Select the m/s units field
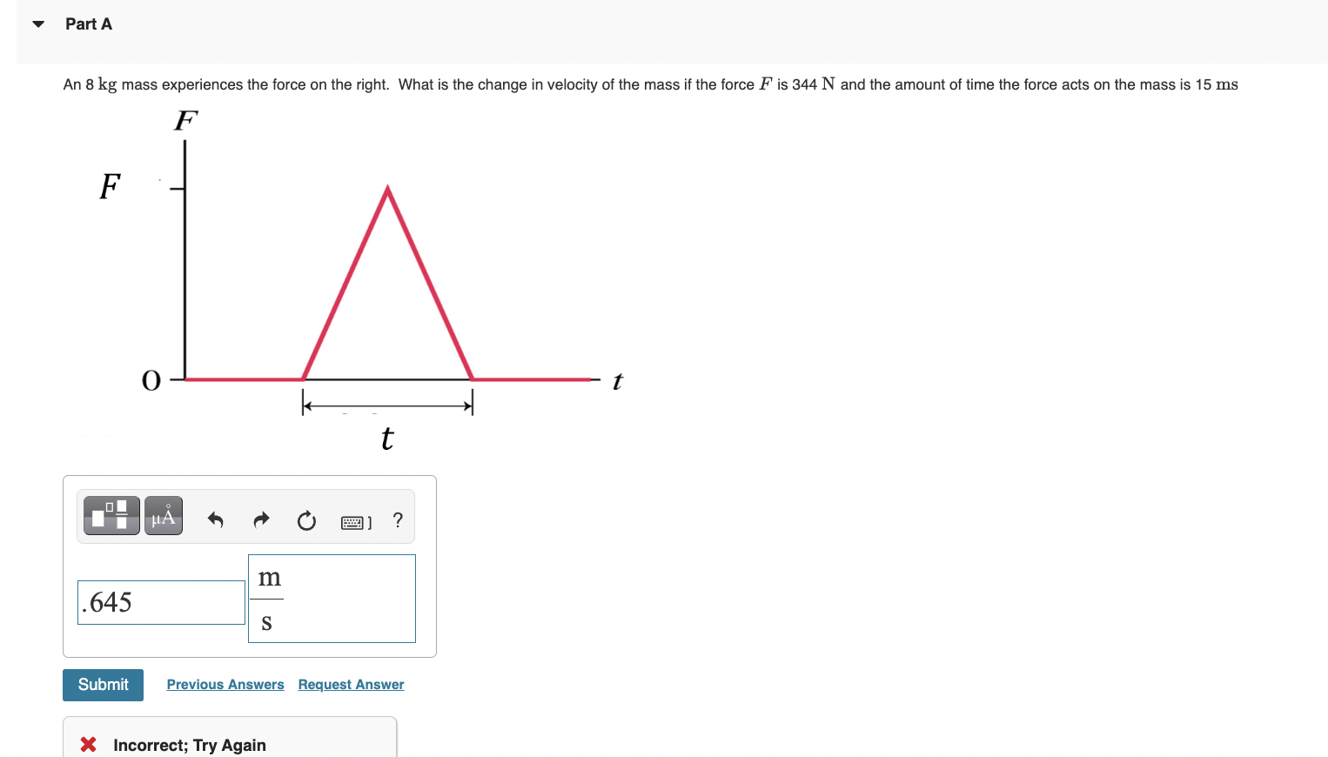1328x757 pixels. (x=331, y=599)
